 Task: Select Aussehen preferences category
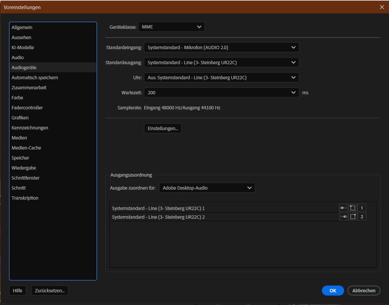(x=53, y=37)
